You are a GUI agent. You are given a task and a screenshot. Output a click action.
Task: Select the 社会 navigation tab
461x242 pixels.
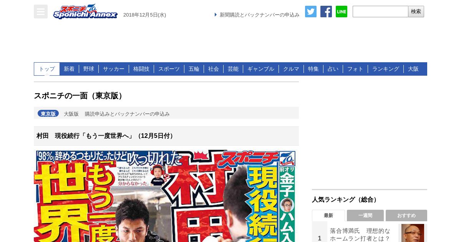point(214,69)
